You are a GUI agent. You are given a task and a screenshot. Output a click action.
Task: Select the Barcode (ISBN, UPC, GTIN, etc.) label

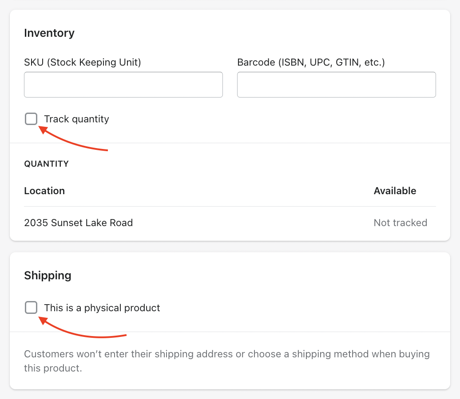click(311, 63)
